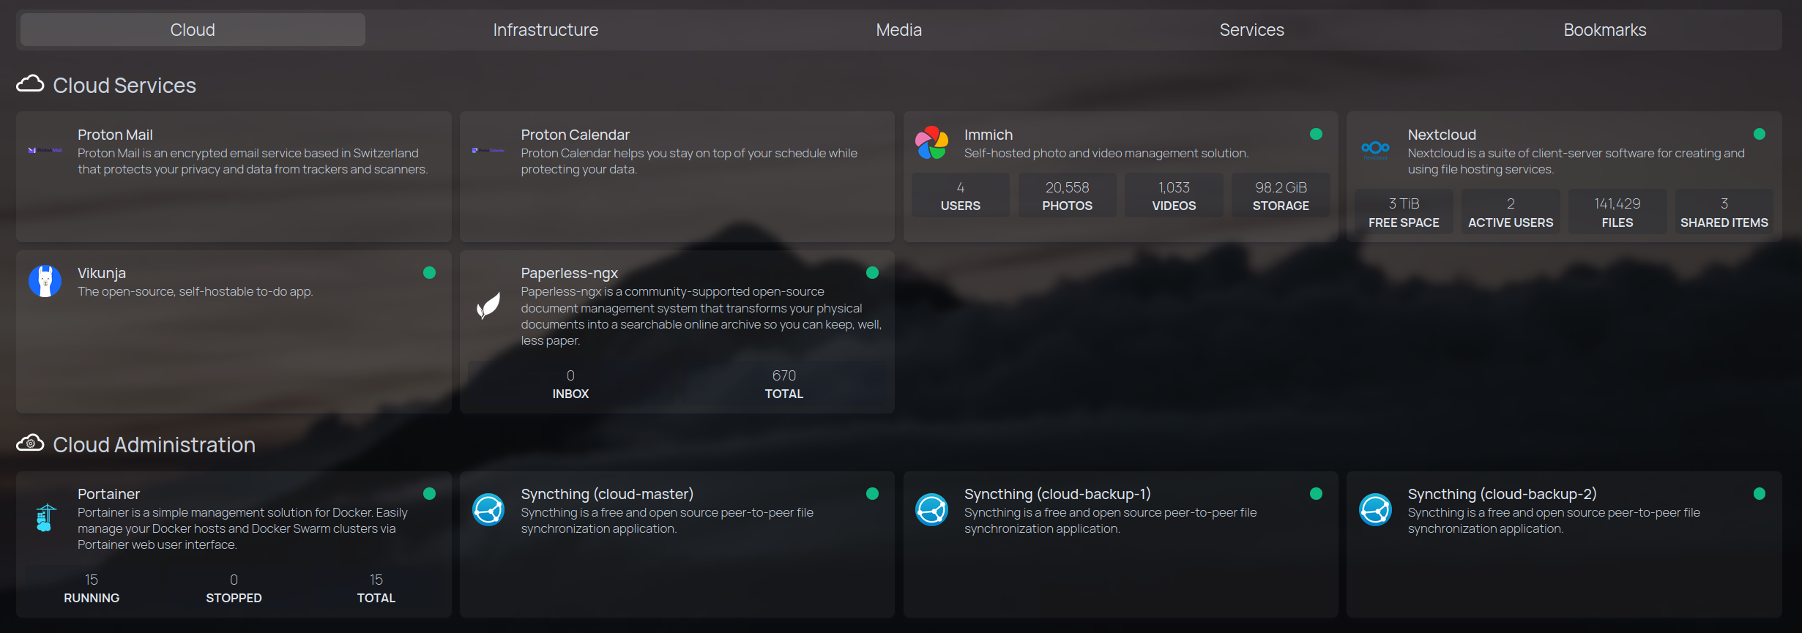Open the Infrastructure tab
Viewport: 1802px width, 633px height.
coord(546,30)
